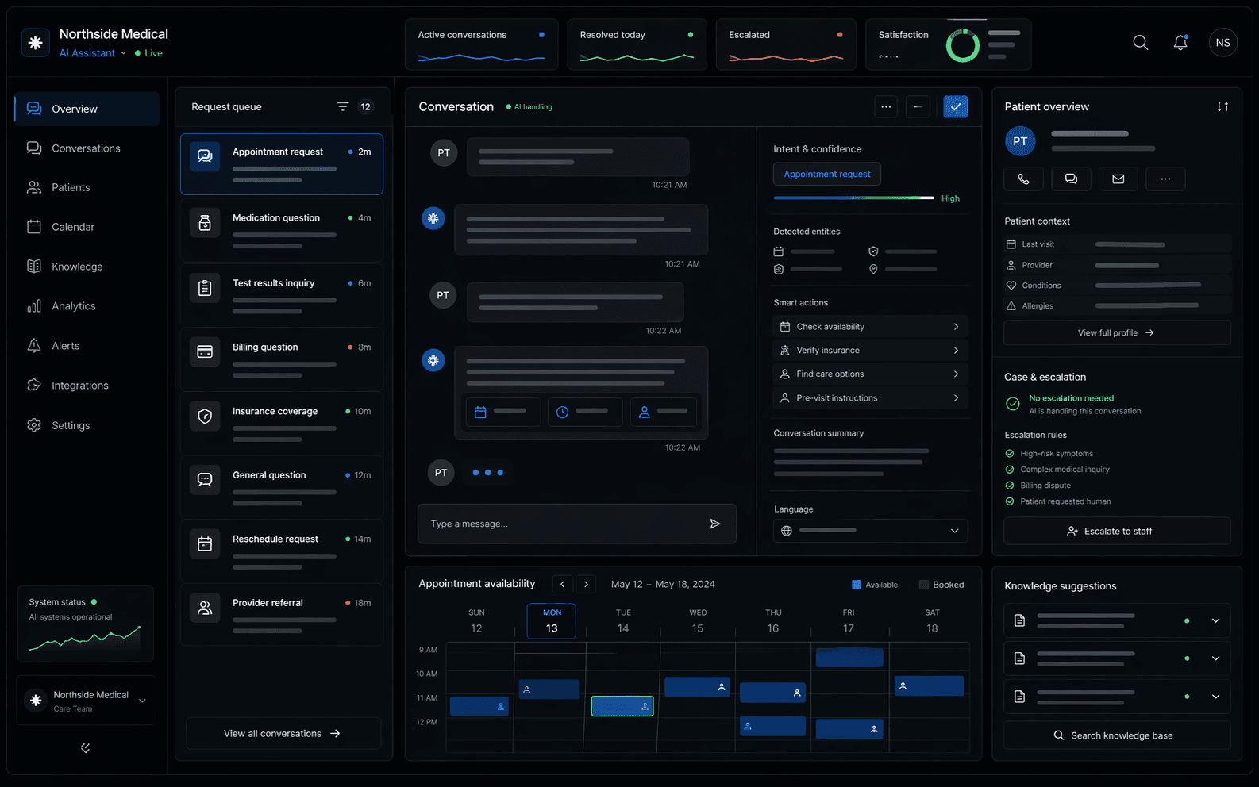The image size is (1259, 787).
Task: Click the calendar chip in AI message
Action: click(x=503, y=412)
